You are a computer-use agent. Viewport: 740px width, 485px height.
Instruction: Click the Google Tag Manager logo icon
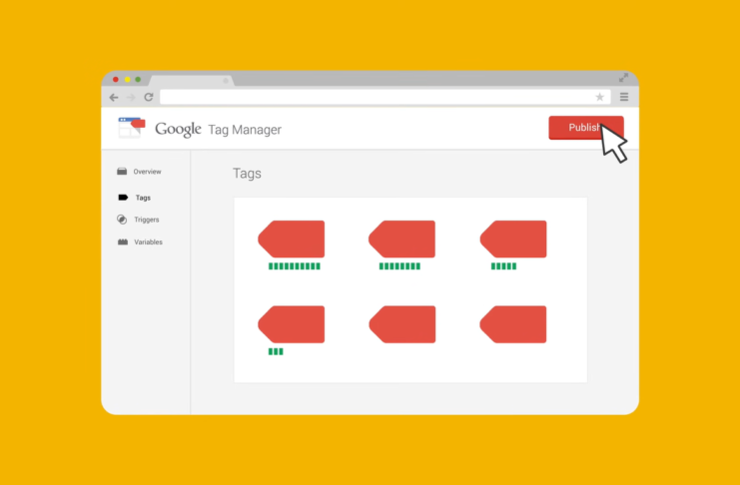132,127
